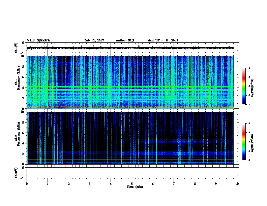Image resolution: width=267 pixels, height=206 pixels.
Task: Click inside the ch.2 spectrogram panel
Action: pos(130,138)
